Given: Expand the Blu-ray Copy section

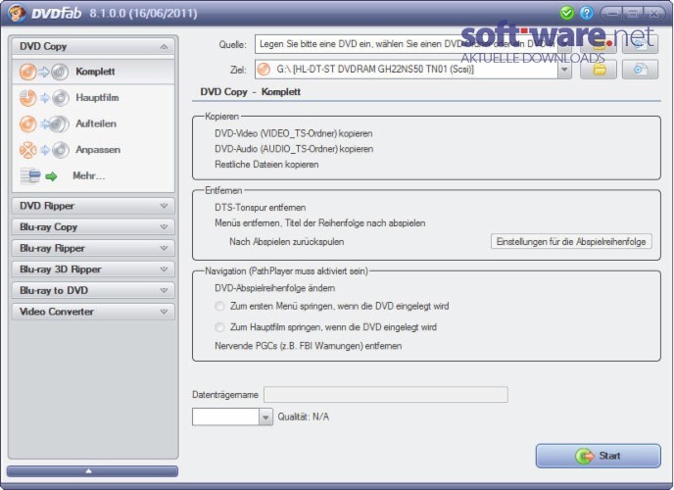Looking at the screenshot, I should [93, 227].
